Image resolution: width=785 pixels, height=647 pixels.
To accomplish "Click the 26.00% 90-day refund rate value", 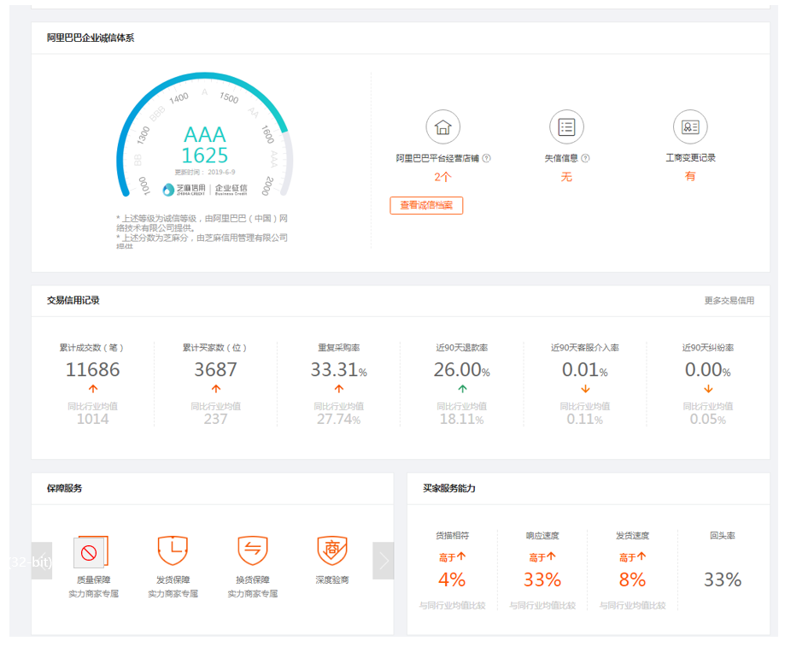I will tap(461, 369).
